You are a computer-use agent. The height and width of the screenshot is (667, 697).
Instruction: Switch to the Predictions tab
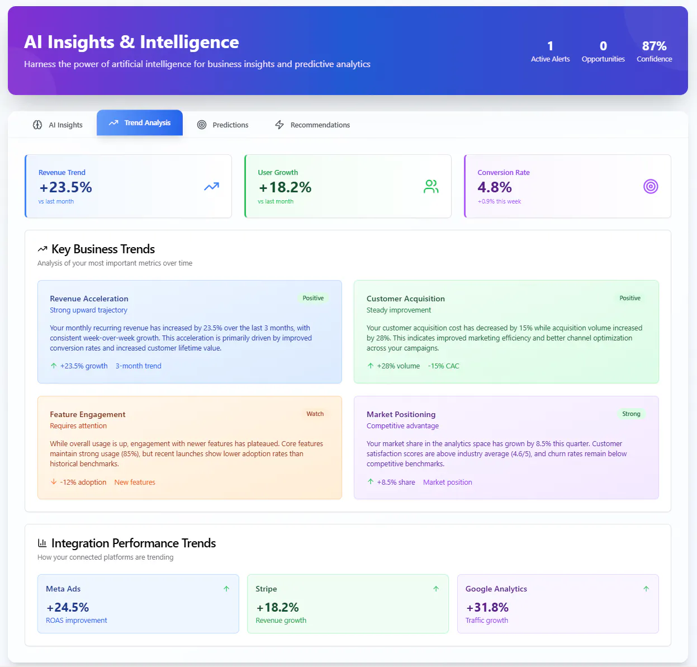222,125
